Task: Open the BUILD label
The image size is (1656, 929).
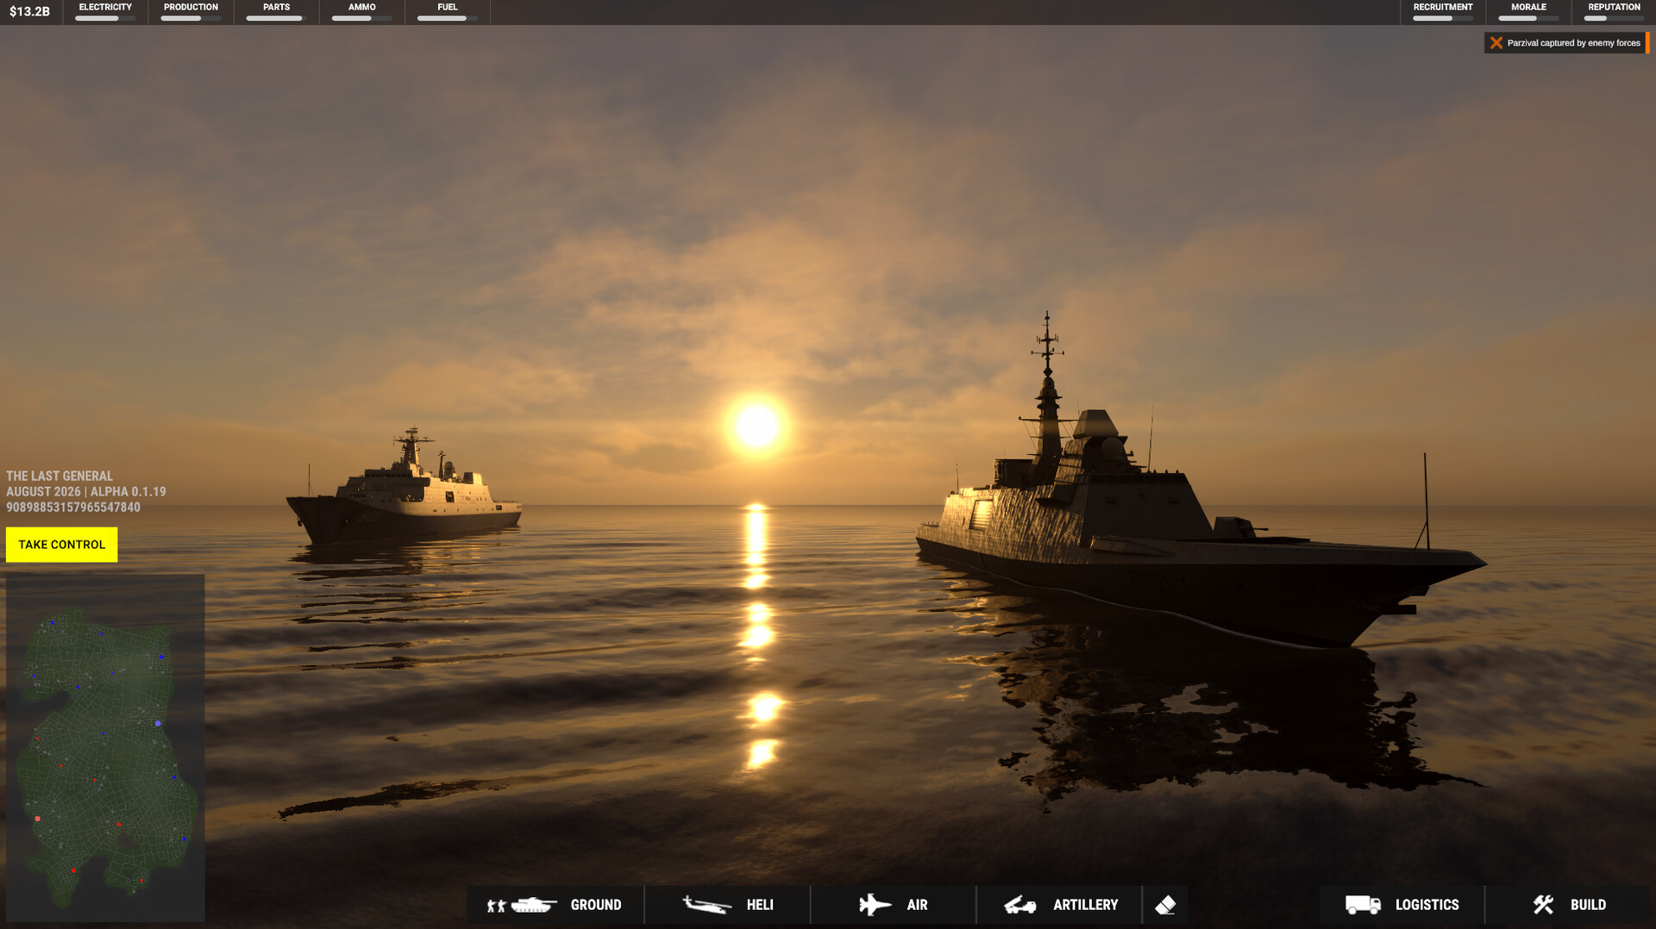Action: click(1588, 905)
